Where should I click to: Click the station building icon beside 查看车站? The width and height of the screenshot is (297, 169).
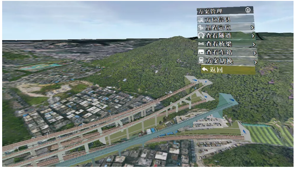(201, 52)
